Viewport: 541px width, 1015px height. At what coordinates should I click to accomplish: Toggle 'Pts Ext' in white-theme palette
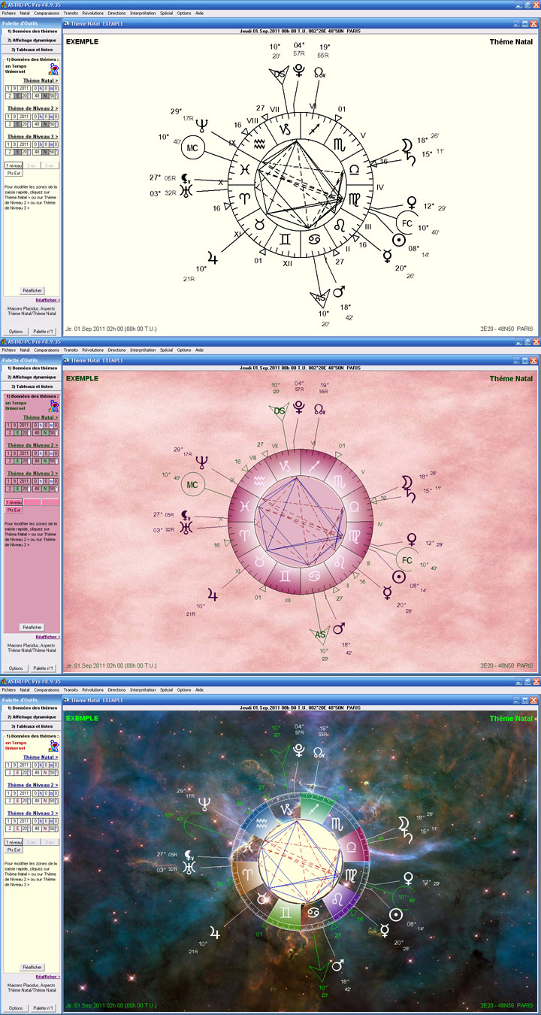click(x=14, y=173)
